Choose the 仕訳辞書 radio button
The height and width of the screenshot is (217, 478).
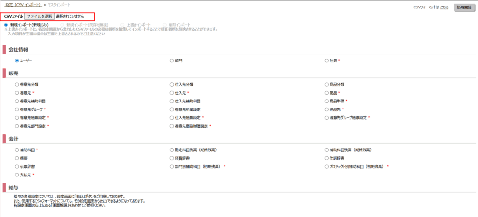click(327, 158)
